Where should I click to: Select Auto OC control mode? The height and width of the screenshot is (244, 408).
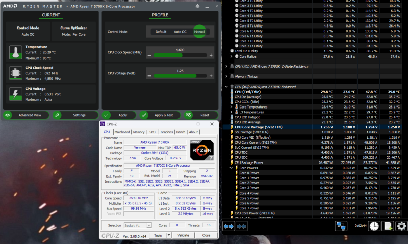180,32
